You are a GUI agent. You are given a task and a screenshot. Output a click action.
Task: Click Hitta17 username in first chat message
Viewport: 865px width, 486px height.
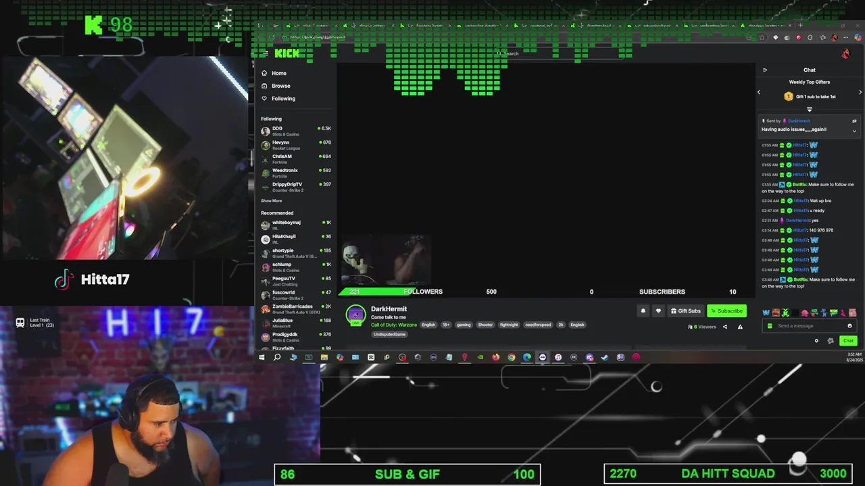click(800, 145)
